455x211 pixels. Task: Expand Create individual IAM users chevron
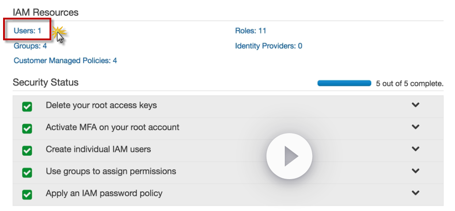[x=415, y=149]
